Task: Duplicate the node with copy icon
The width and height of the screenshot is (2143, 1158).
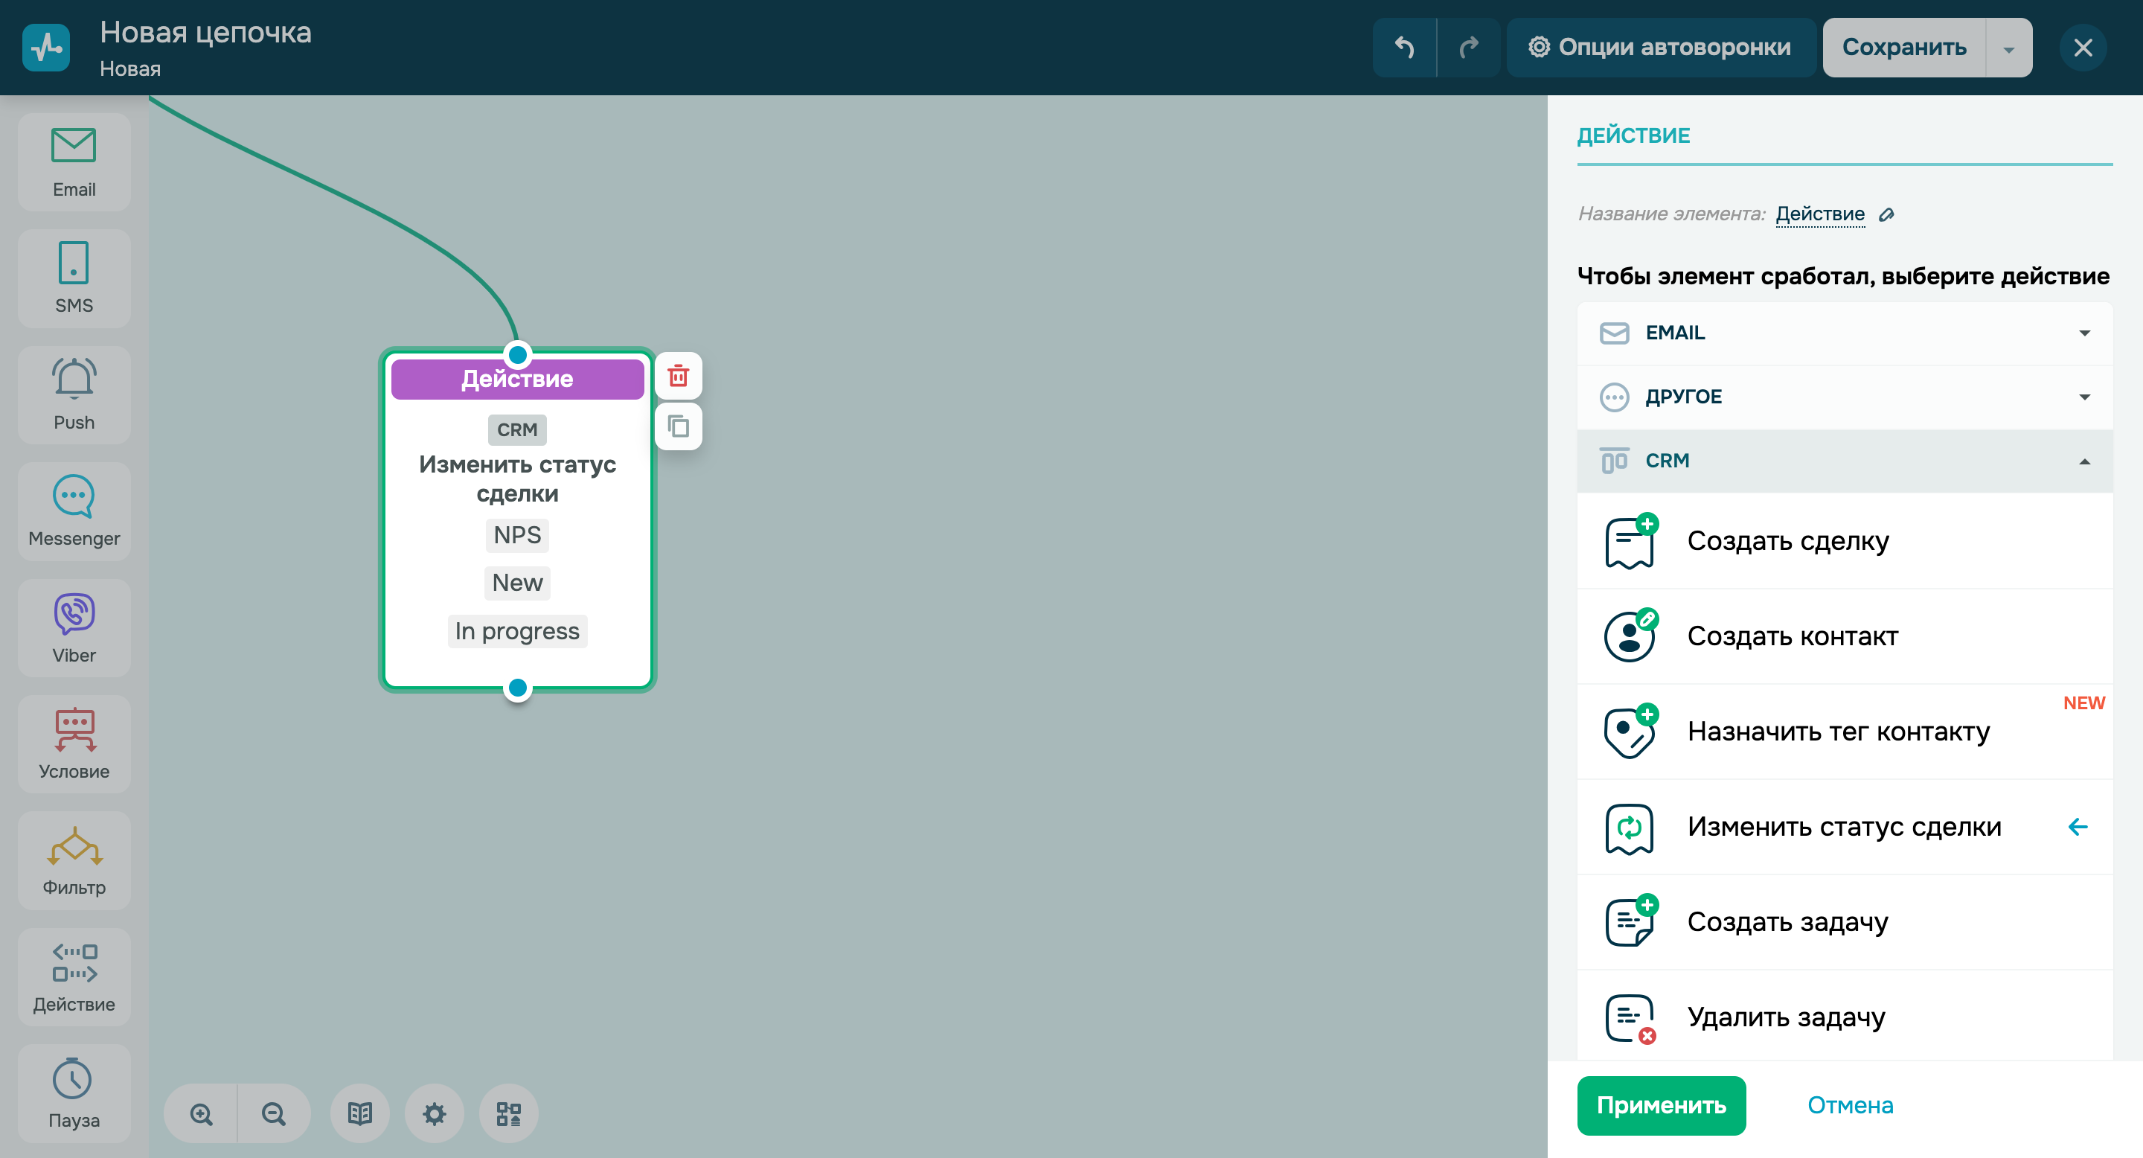Action: click(x=678, y=426)
